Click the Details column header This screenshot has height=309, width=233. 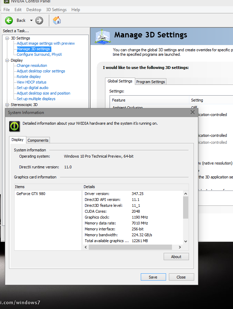[136, 187]
